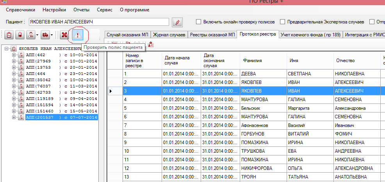Select the 'Протокол реестра' tab

(x=258, y=34)
